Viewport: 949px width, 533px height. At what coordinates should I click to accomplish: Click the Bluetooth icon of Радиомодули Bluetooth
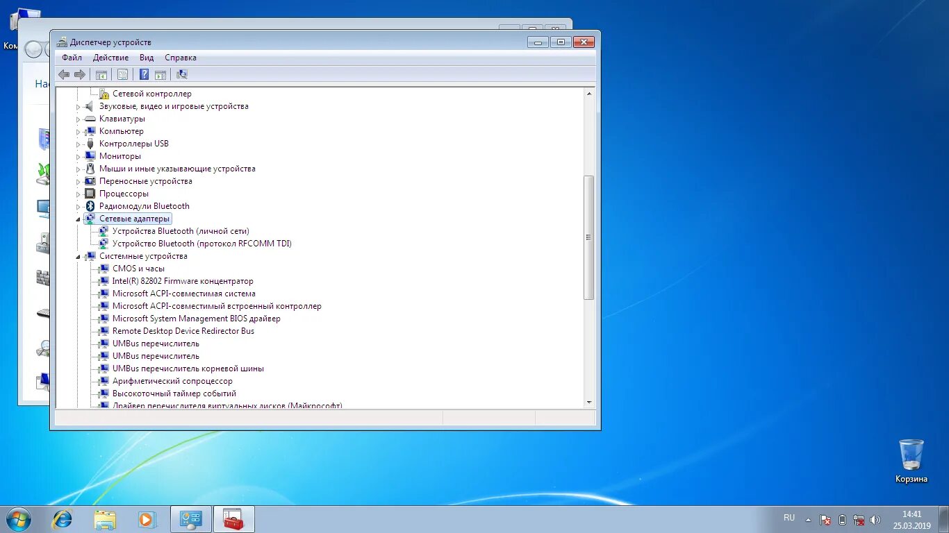click(x=90, y=206)
